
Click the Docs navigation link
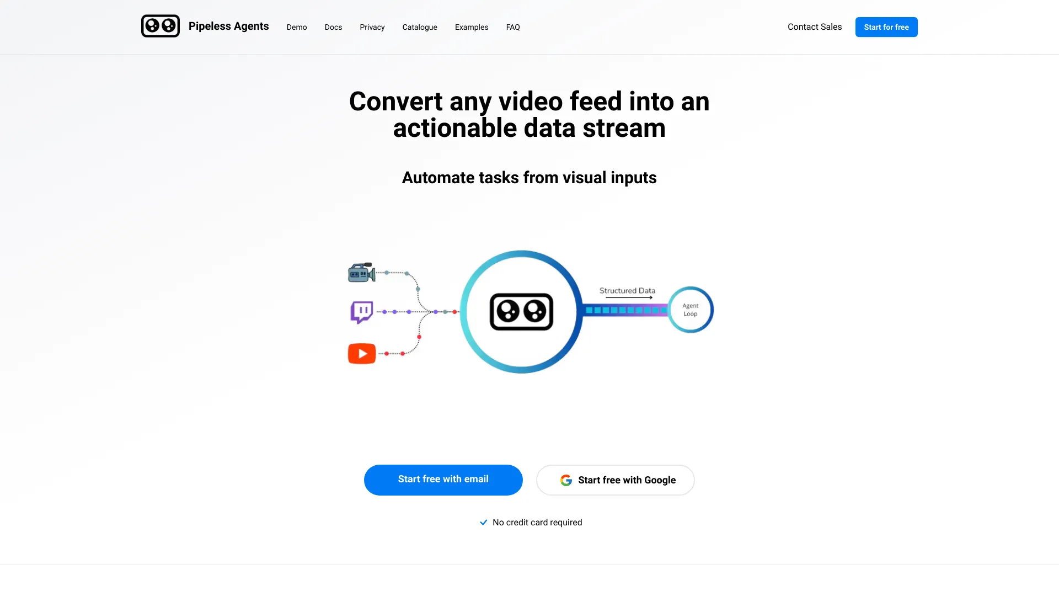(333, 27)
